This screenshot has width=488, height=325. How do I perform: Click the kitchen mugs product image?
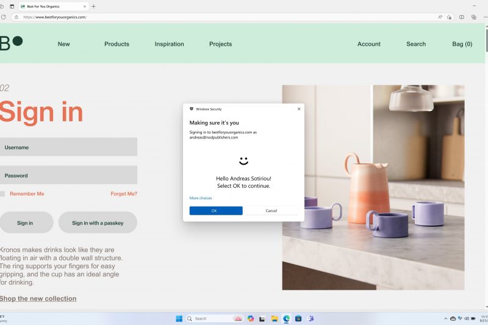(x=373, y=188)
